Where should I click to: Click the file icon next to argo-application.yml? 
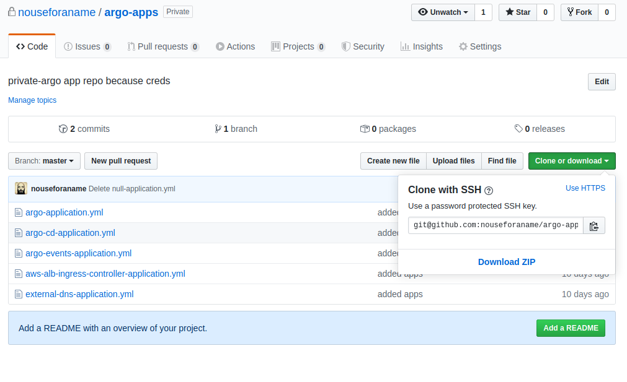[x=19, y=212]
